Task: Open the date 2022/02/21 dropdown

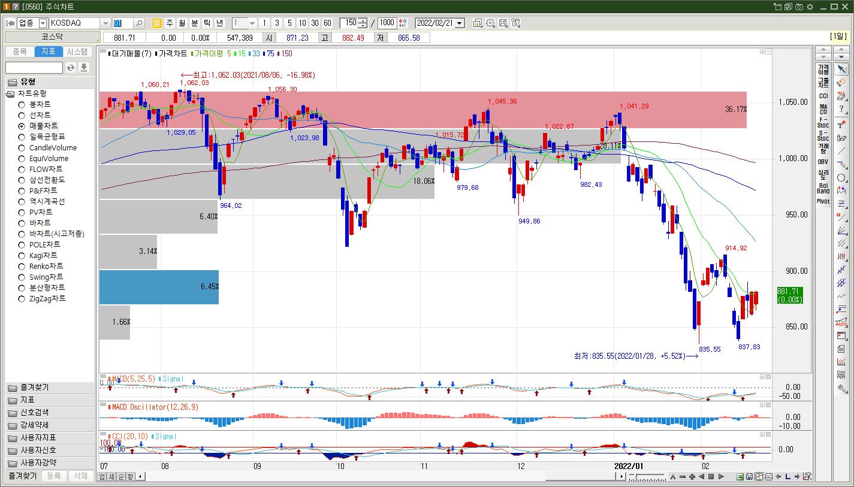Action: 460,23
